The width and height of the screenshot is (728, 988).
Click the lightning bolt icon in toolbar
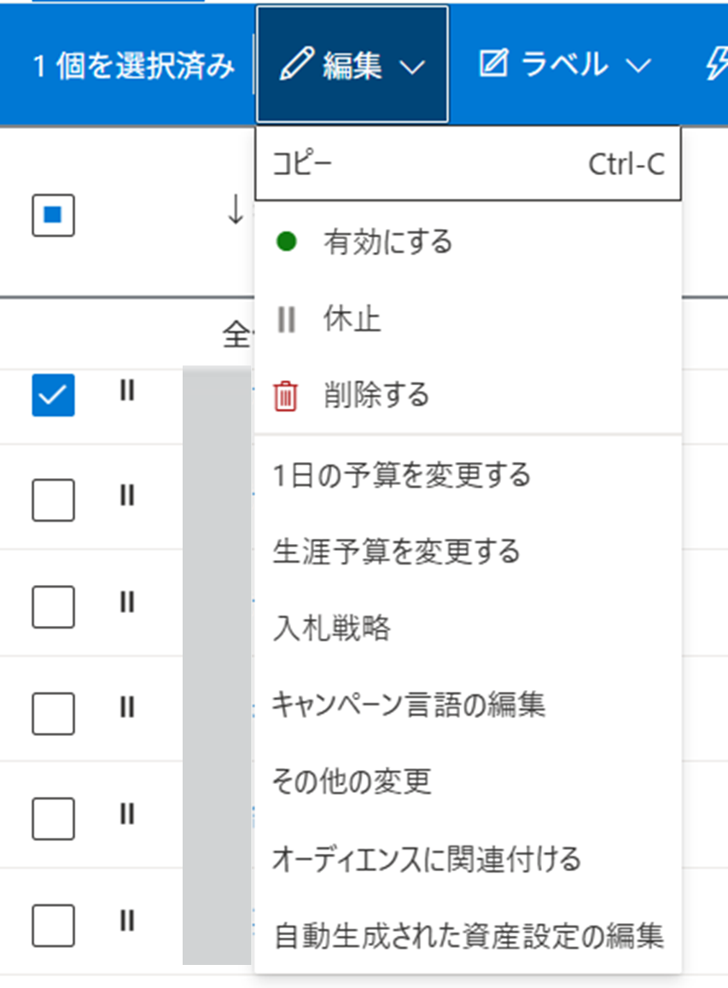pyautogui.click(x=717, y=65)
